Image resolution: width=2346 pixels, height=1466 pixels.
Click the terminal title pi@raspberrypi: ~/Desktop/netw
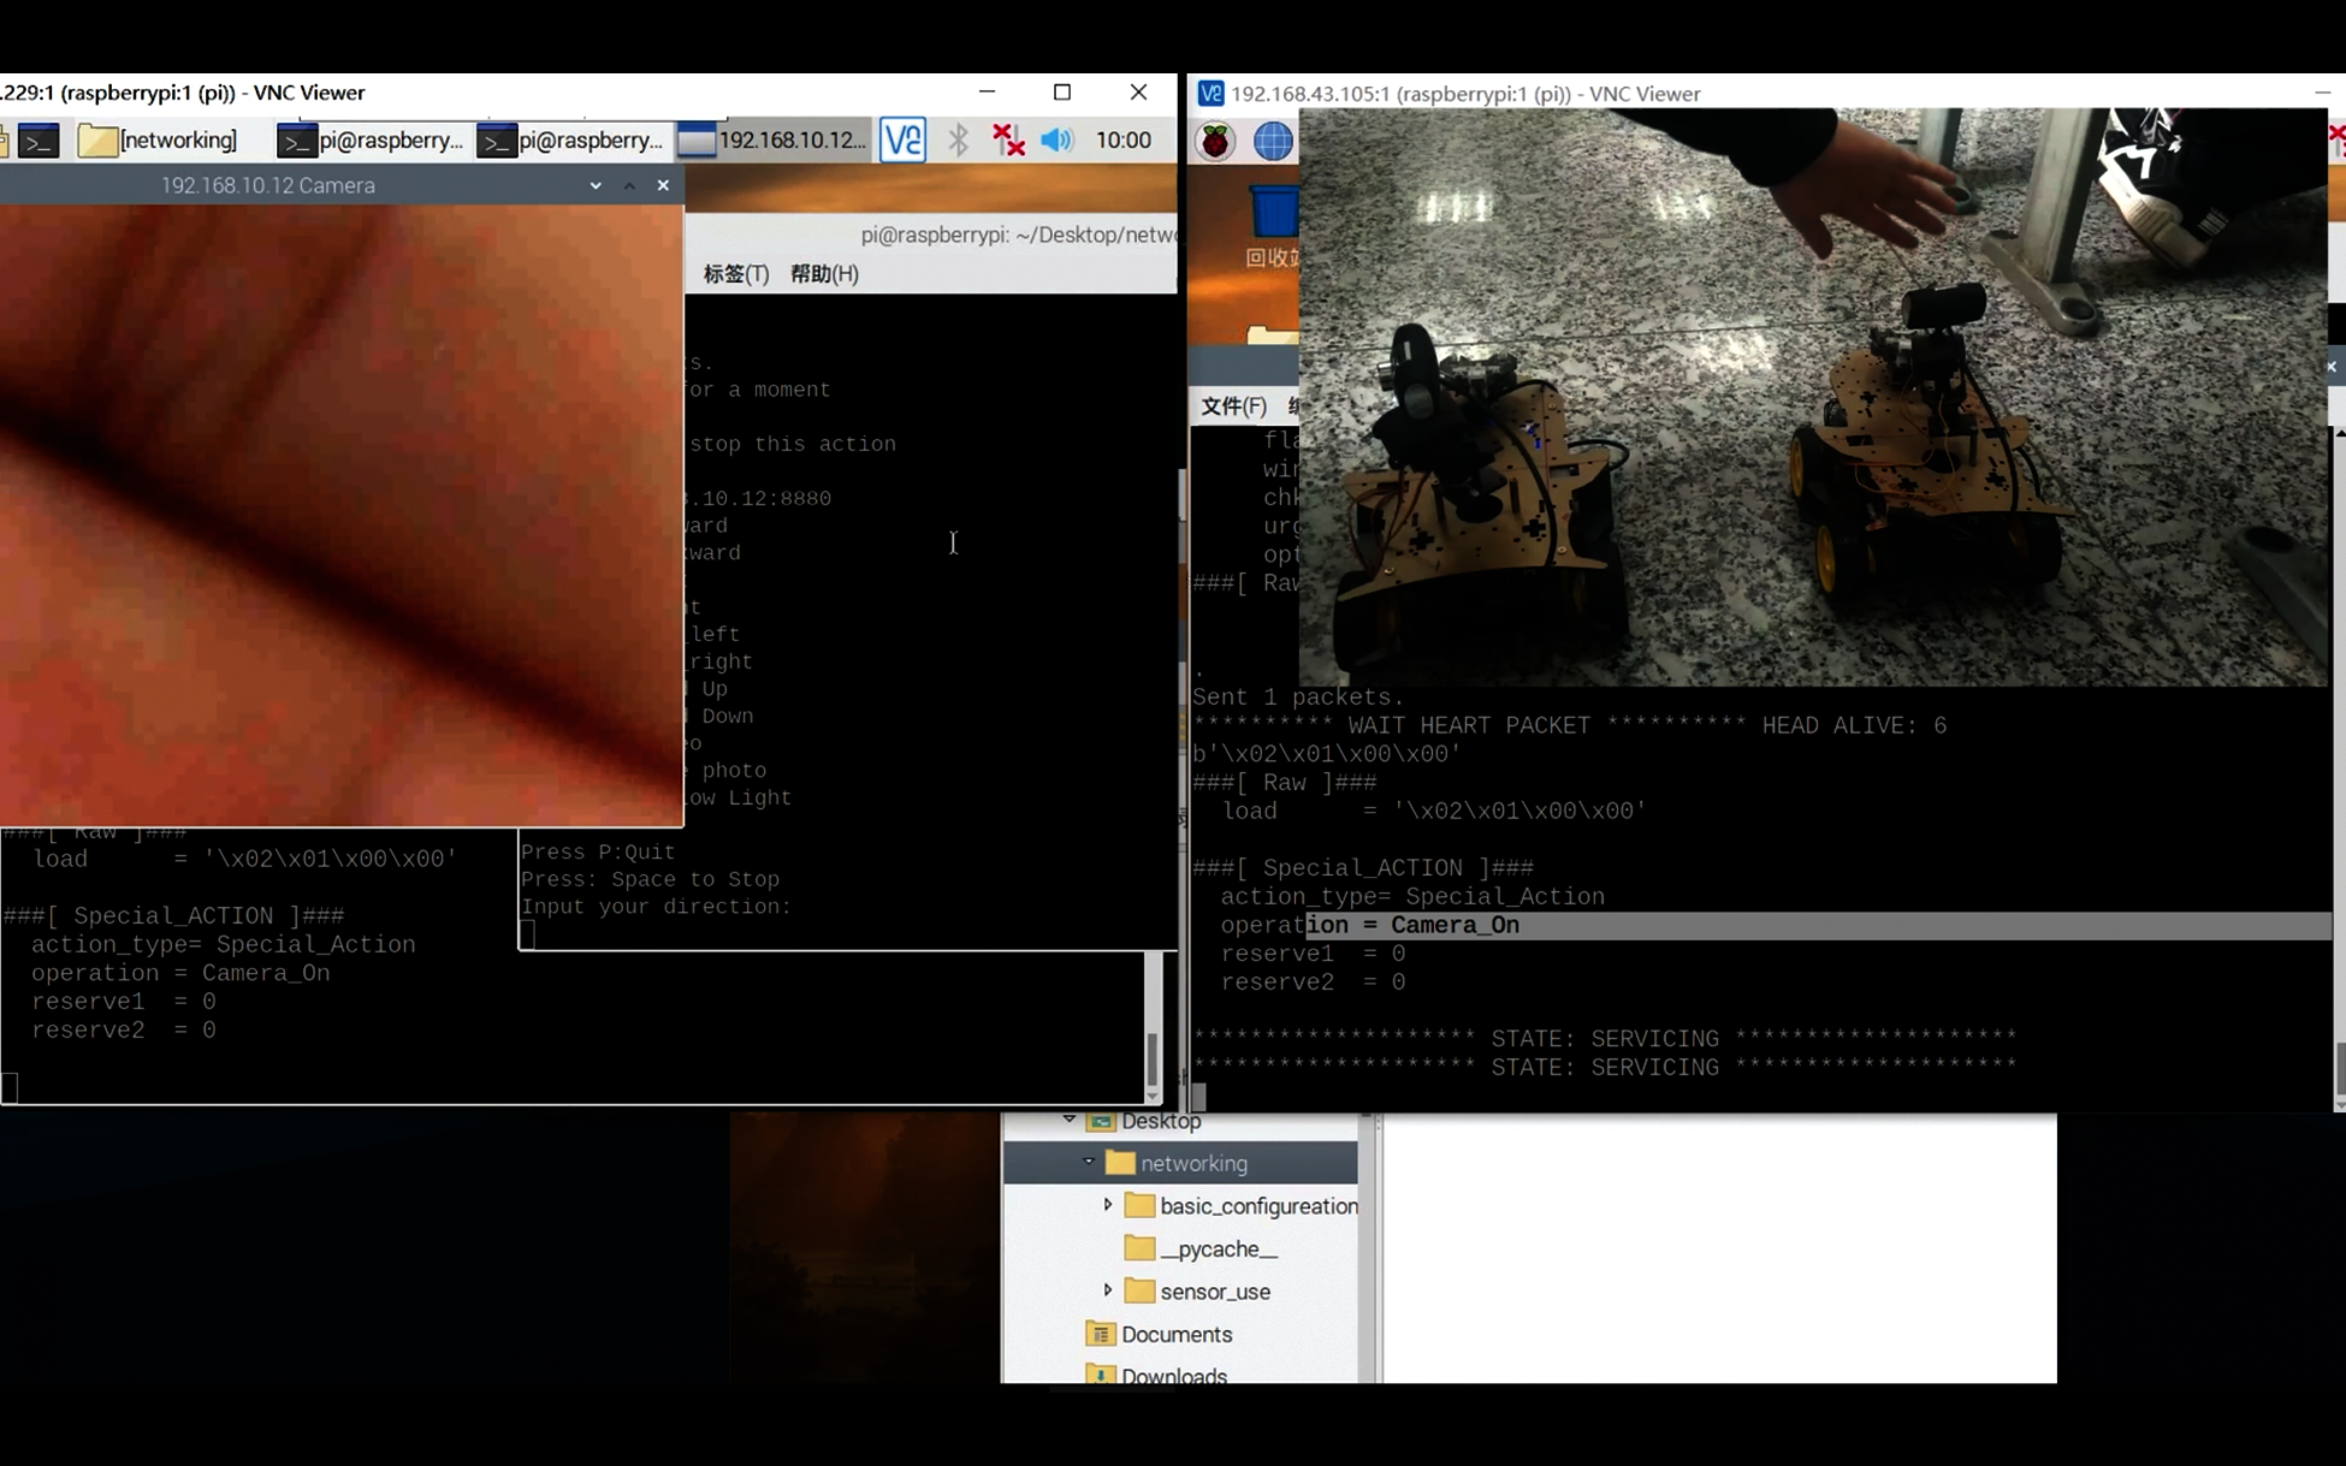click(1018, 236)
